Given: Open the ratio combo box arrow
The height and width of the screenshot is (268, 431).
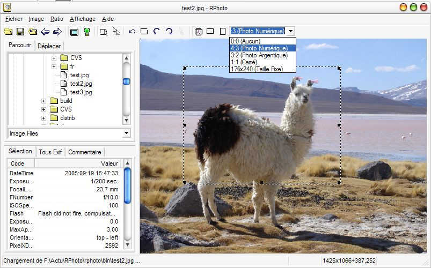Looking at the screenshot, I should (291, 31).
